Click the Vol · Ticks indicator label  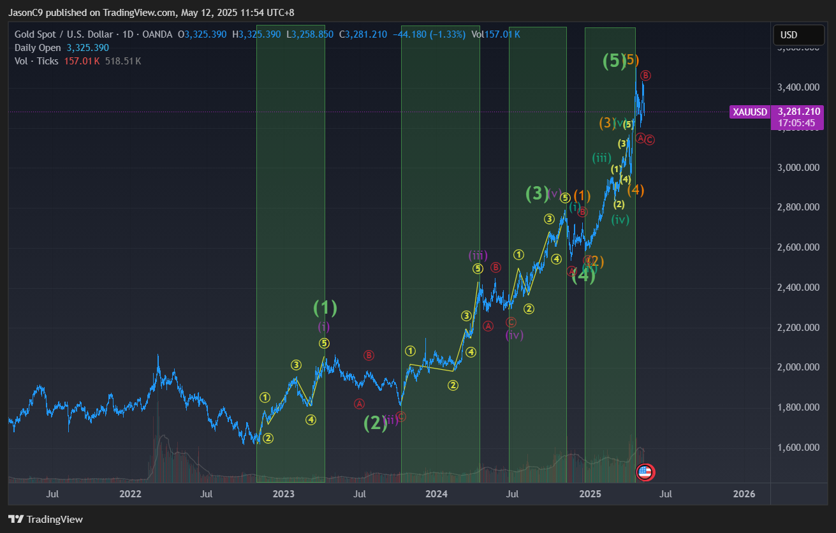[36, 61]
